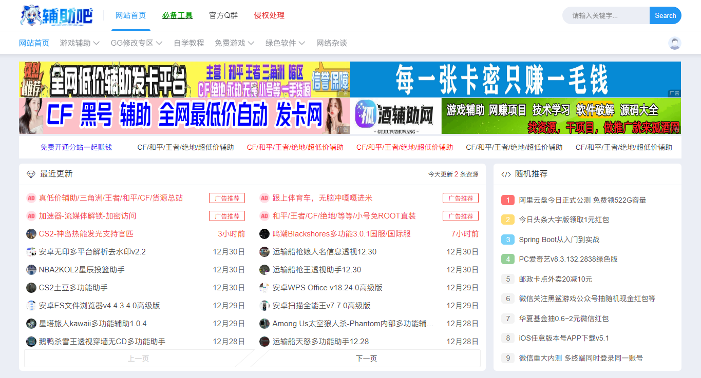Screen dimensions: 701x378
Task: Click the 安卓ES文件浏览器 app icon
Action: click(30, 305)
